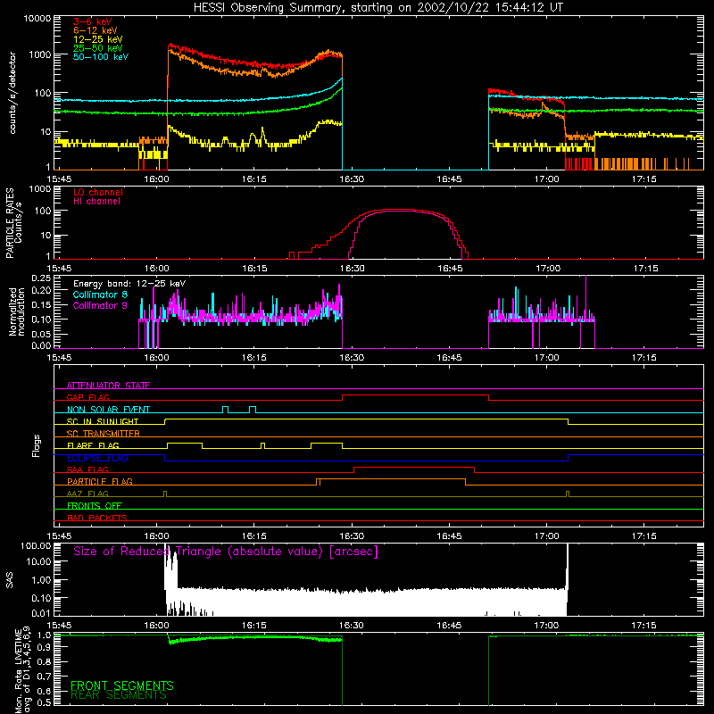The width and height of the screenshot is (714, 714).
Task: Click the PARTICLE FLAG label
Action: pos(100,481)
